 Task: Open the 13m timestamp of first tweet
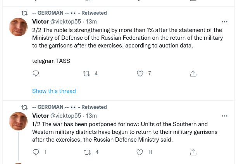click(91, 22)
